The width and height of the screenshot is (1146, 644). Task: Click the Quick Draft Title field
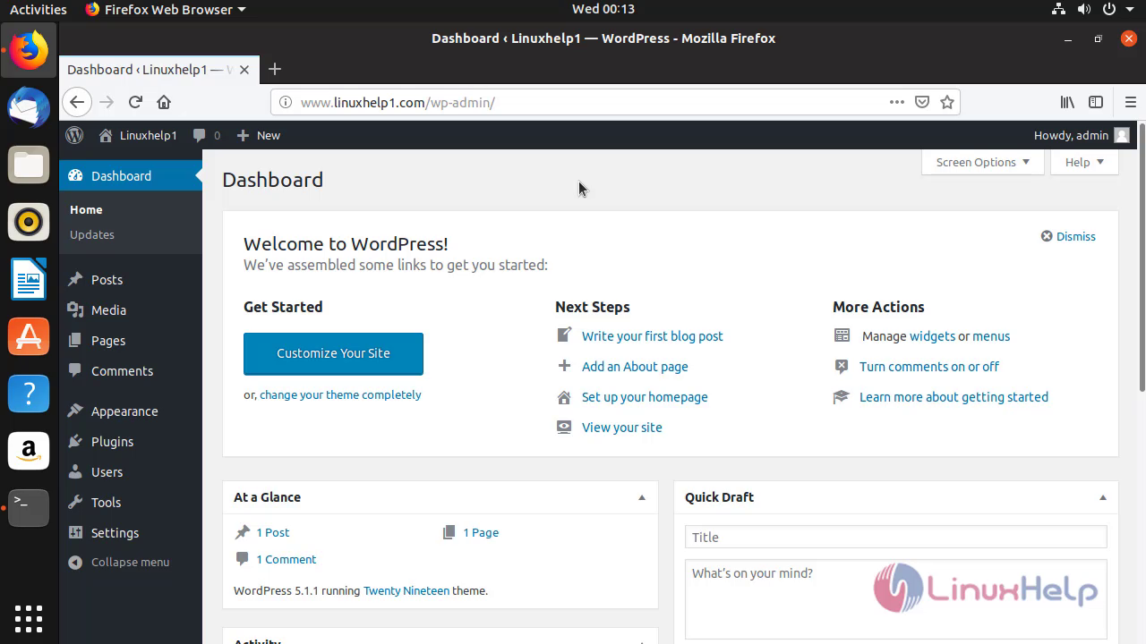(896, 537)
